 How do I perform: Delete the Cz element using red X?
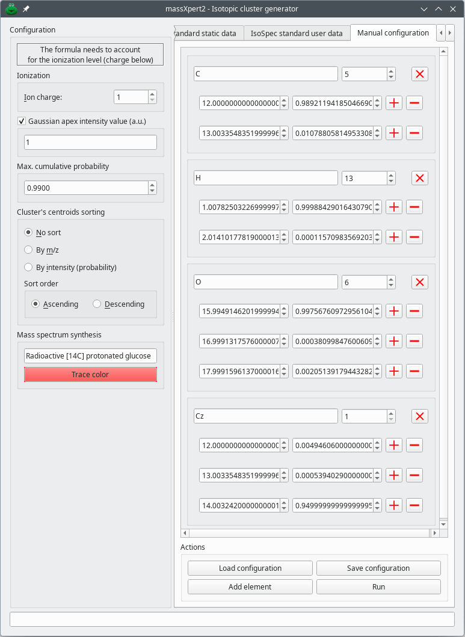(420, 416)
